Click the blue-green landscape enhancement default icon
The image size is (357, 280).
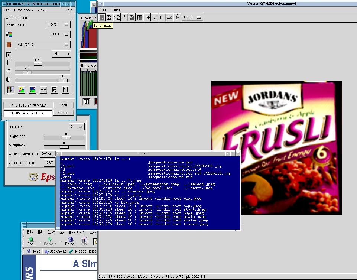[x=33, y=90]
